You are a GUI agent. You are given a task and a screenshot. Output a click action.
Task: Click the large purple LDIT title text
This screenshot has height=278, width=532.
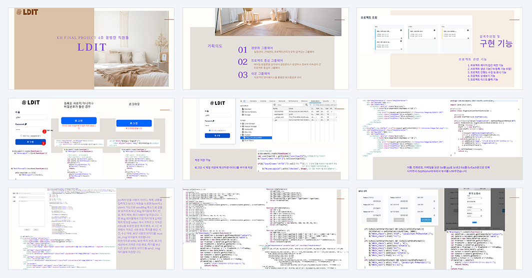click(x=92, y=47)
